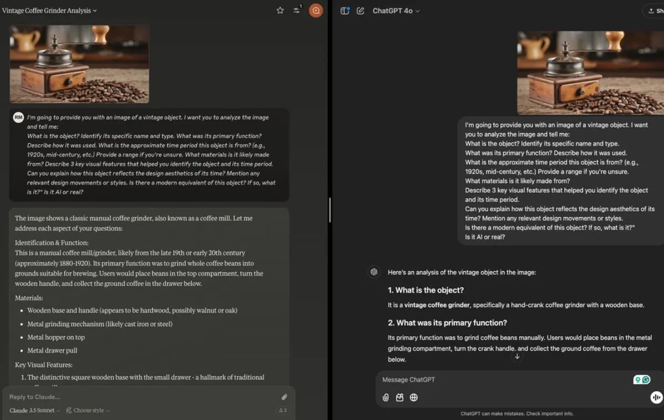Click the ChatGPT Share button
This screenshot has width=664, height=420.
click(654, 11)
